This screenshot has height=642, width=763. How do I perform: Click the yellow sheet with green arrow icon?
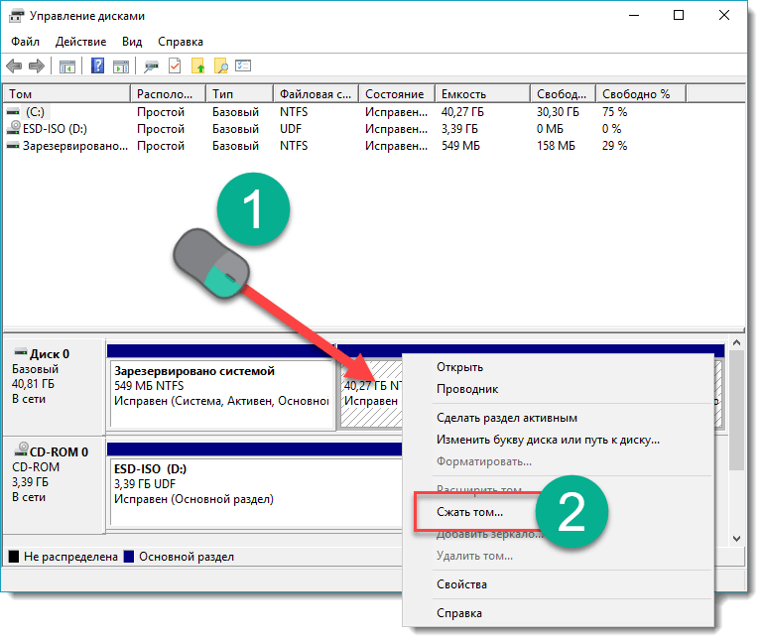[x=198, y=65]
